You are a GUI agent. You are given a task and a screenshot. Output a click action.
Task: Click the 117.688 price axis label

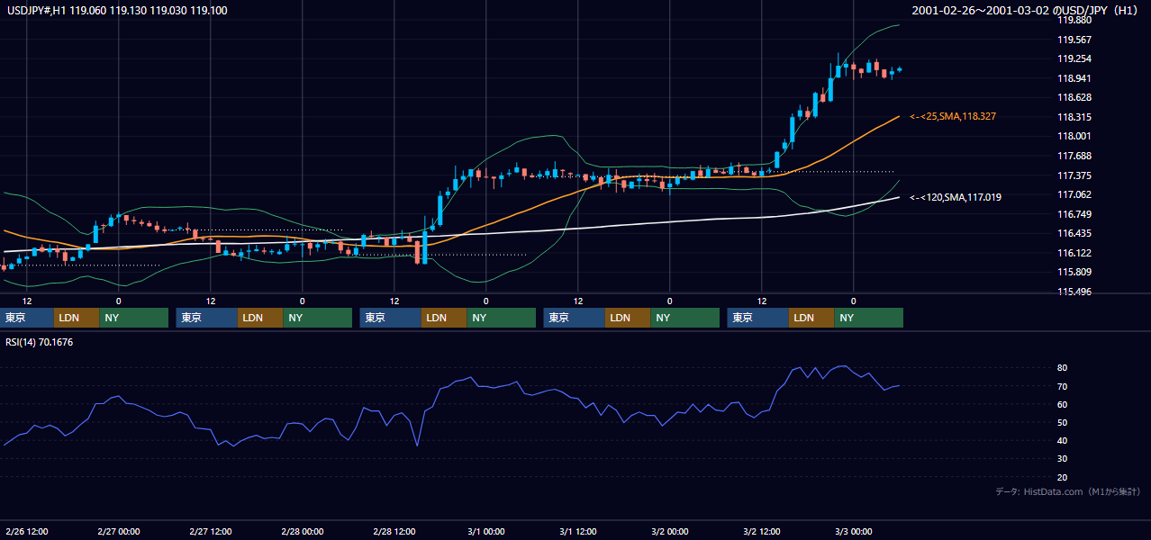[x=1075, y=156]
